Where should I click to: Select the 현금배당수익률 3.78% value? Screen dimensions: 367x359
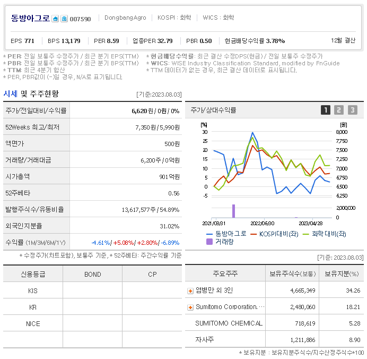coord(255,41)
